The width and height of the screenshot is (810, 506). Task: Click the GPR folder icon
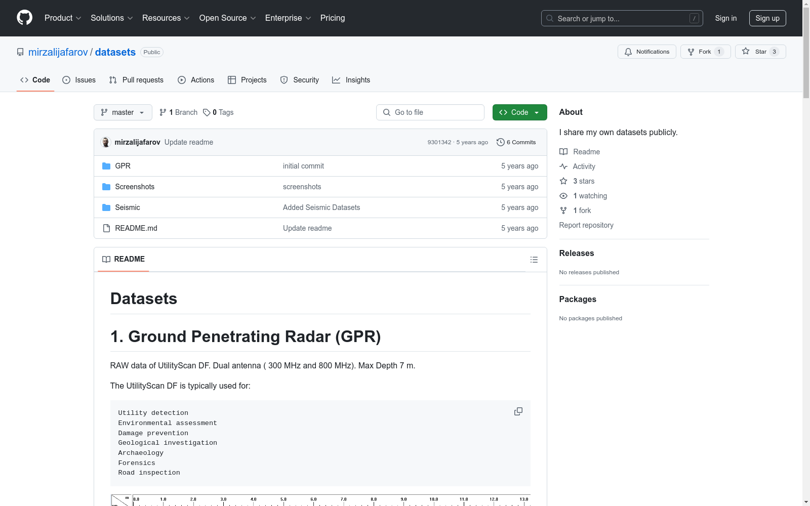click(x=106, y=166)
